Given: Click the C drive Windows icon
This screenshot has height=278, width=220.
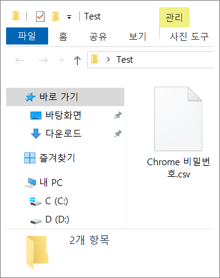Looking at the screenshot, I should pos(35,201).
